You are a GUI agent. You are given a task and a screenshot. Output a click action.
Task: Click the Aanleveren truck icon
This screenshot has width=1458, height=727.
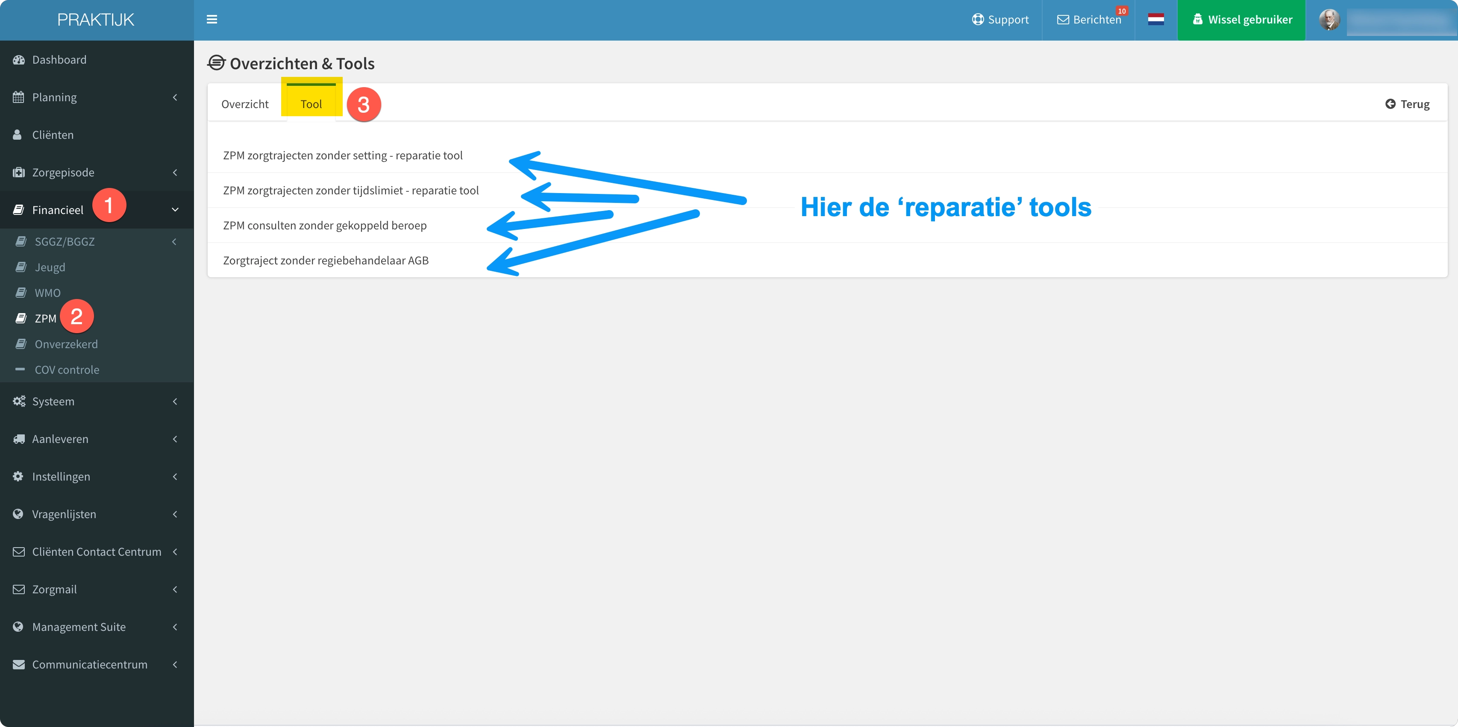(x=19, y=439)
